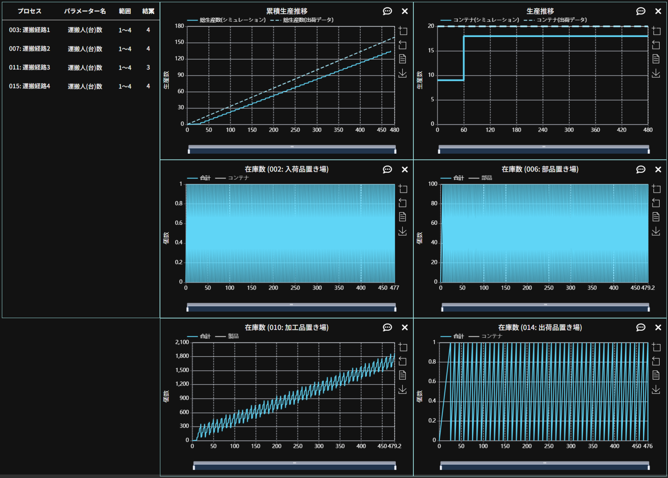Open comments for the 累積生産推移 chart
The width and height of the screenshot is (668, 478).
(387, 11)
